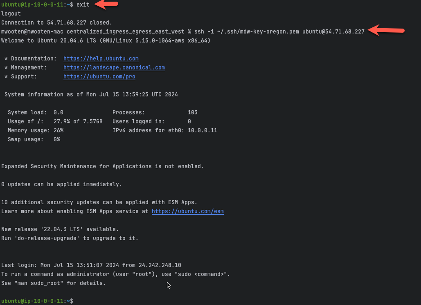Click the red arrow beside the ssh command
The width and height of the screenshot is (421, 305).
(386, 30)
